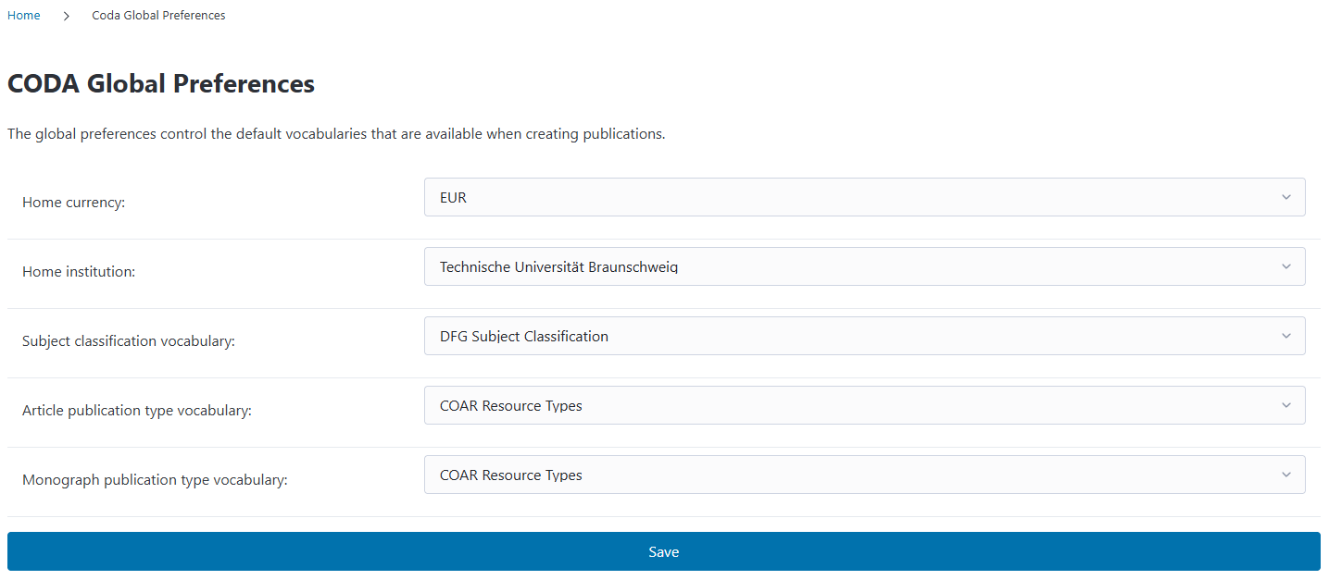The height and width of the screenshot is (580, 1329).
Task: Click the chevron arrow in Home institution field
Action: coord(1285,266)
